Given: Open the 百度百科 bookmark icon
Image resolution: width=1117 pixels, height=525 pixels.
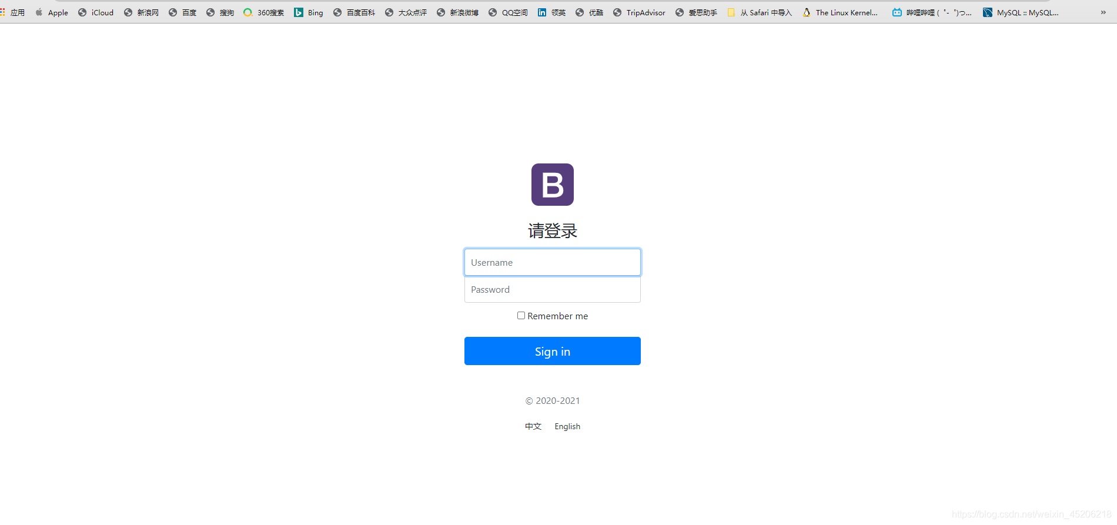Looking at the screenshot, I should point(337,12).
